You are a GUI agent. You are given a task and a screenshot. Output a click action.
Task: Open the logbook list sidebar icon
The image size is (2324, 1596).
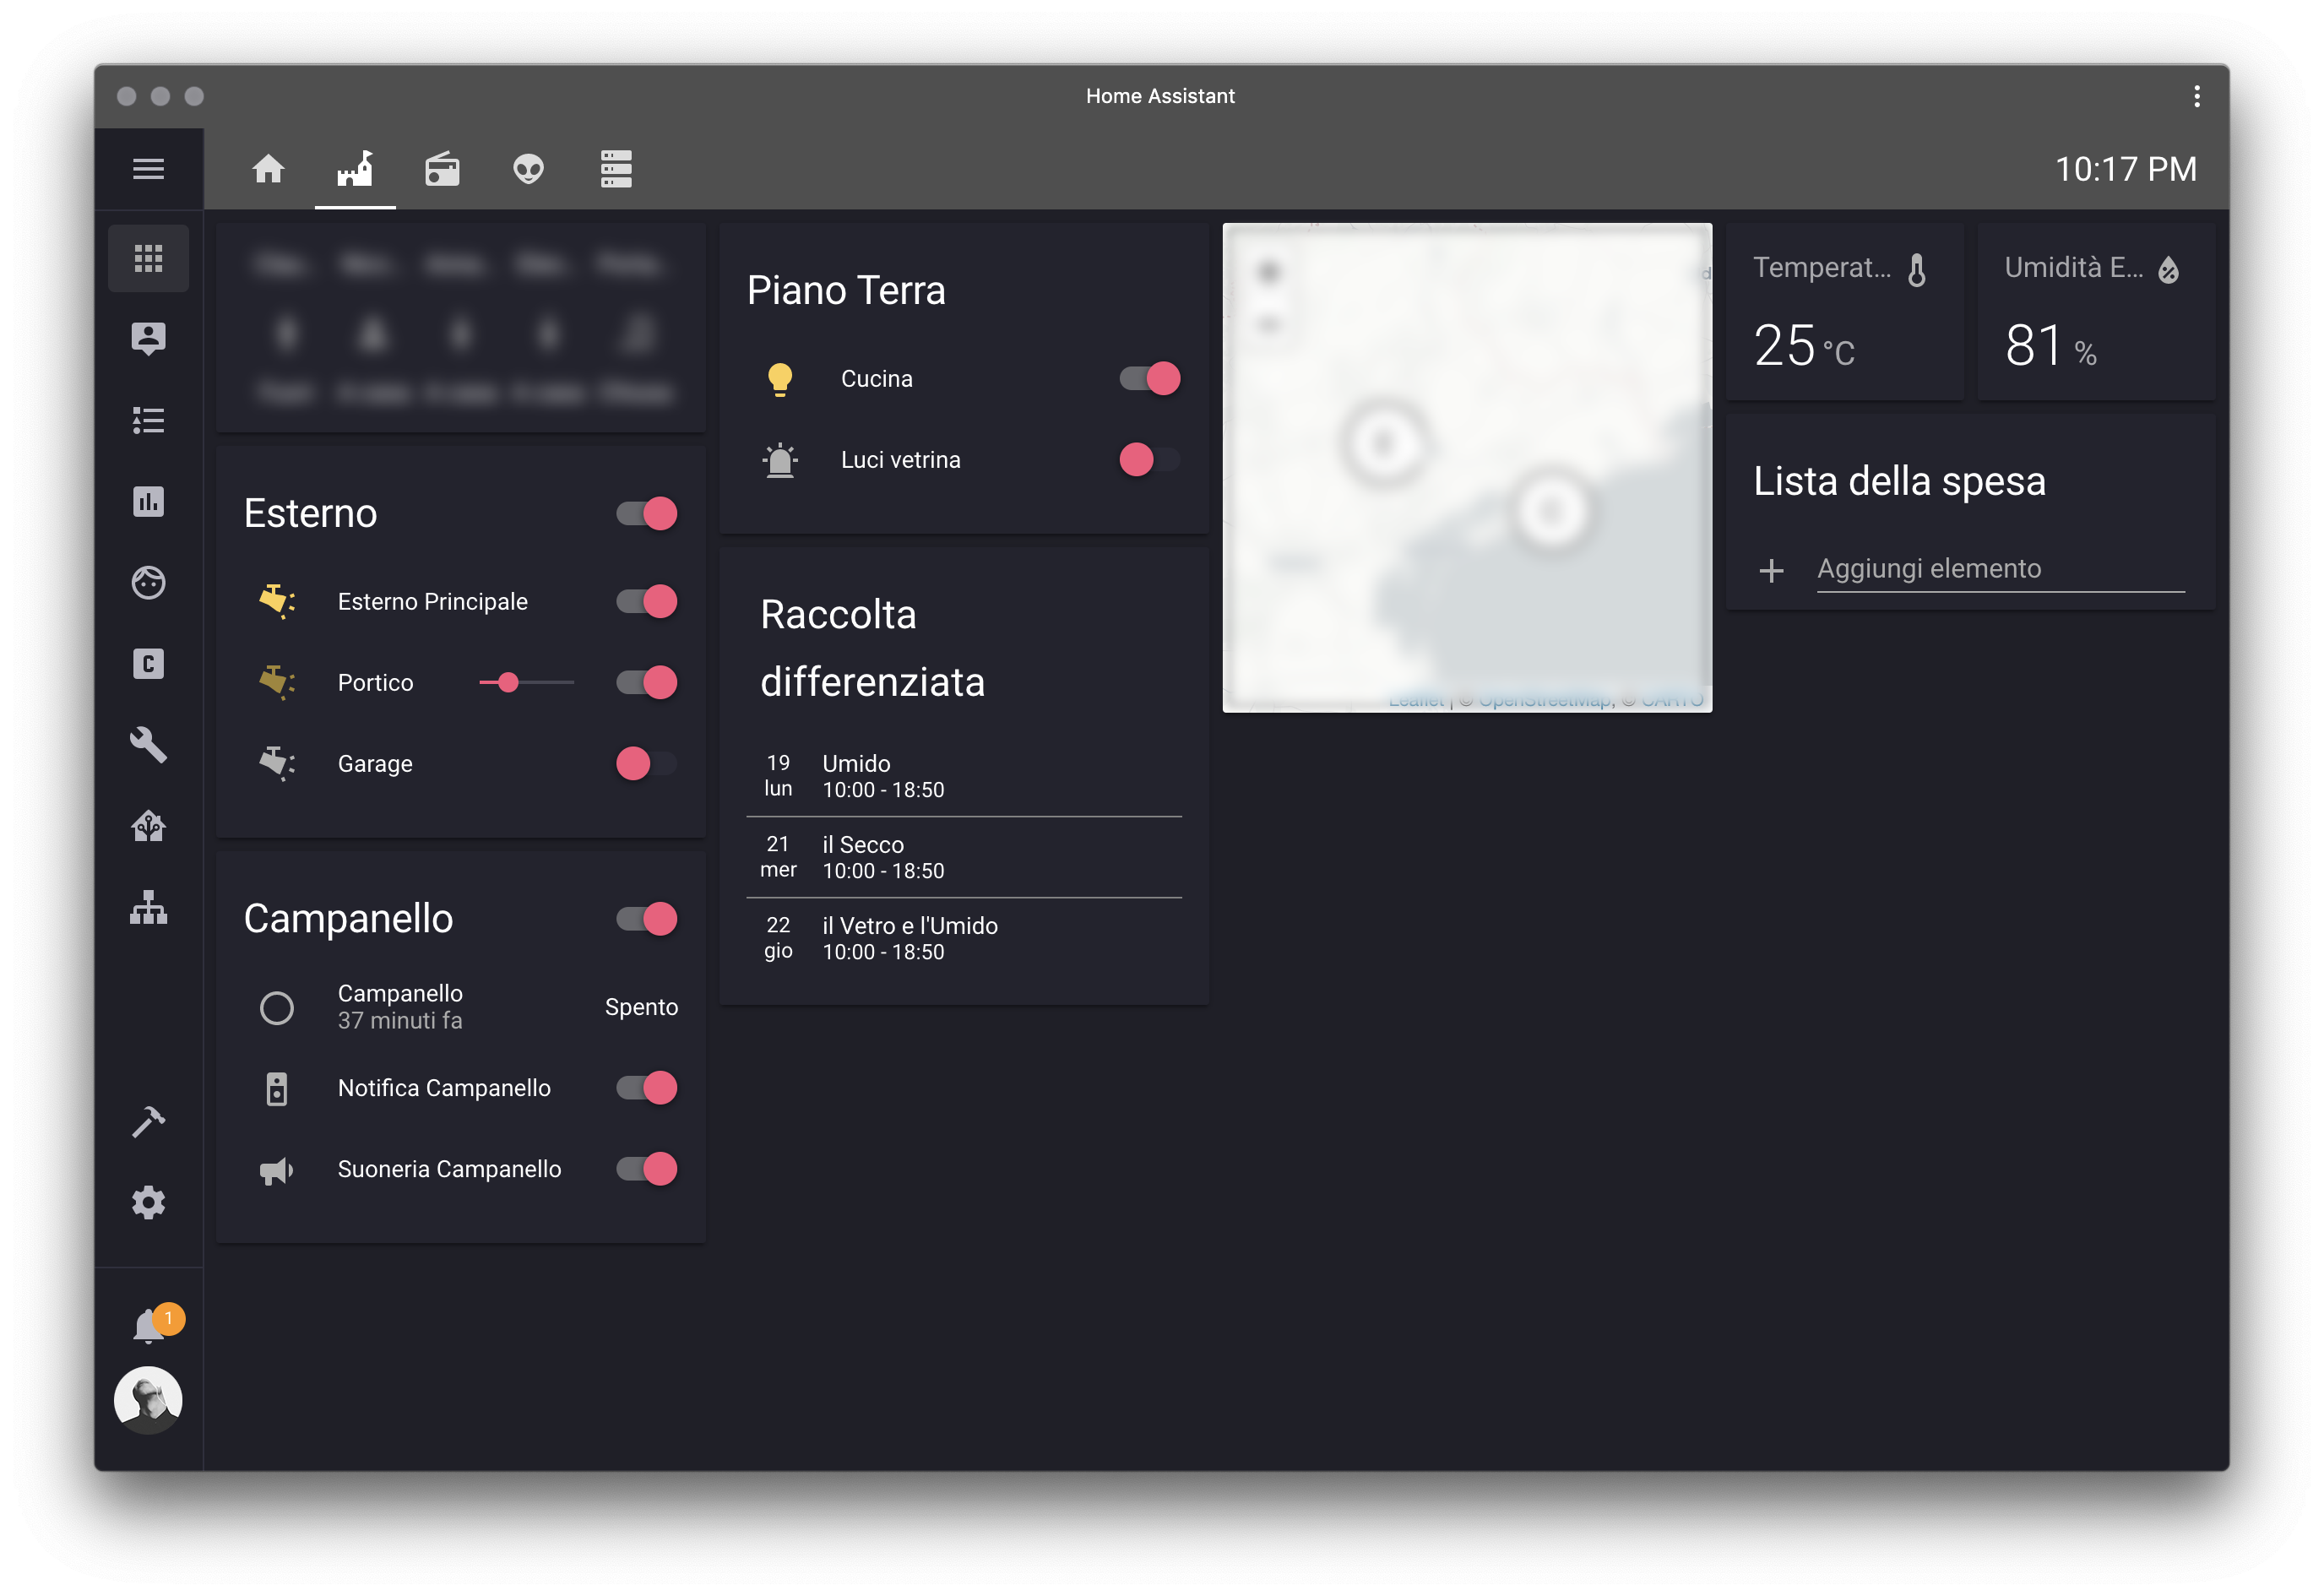coord(148,420)
